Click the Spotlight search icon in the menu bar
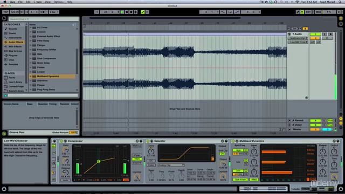 340,2
